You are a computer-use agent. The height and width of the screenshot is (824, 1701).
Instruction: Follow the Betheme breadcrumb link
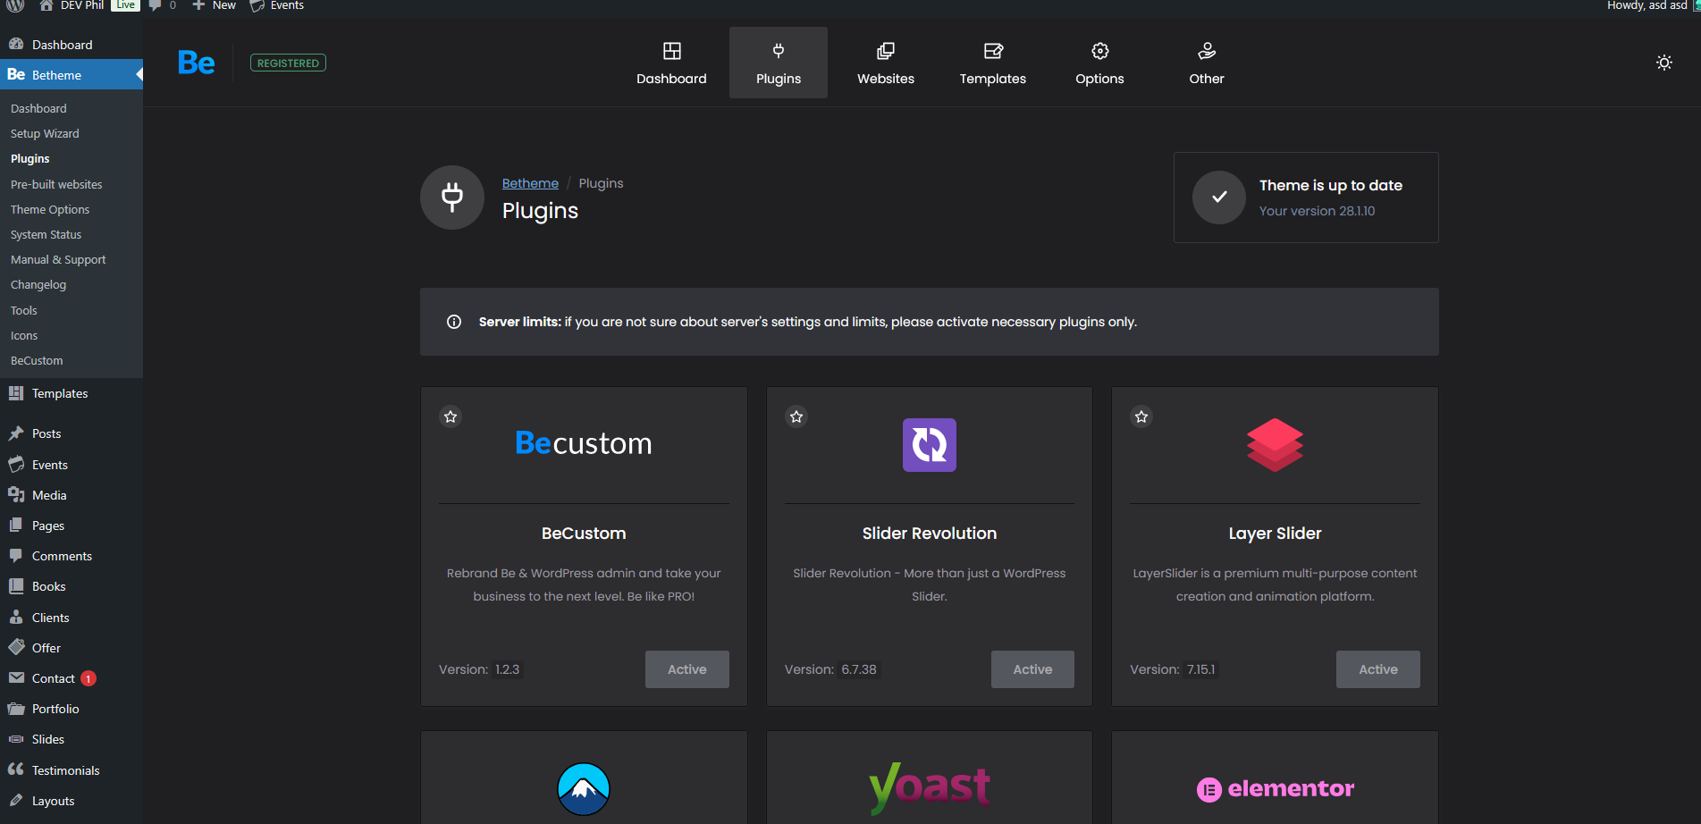[x=530, y=183]
